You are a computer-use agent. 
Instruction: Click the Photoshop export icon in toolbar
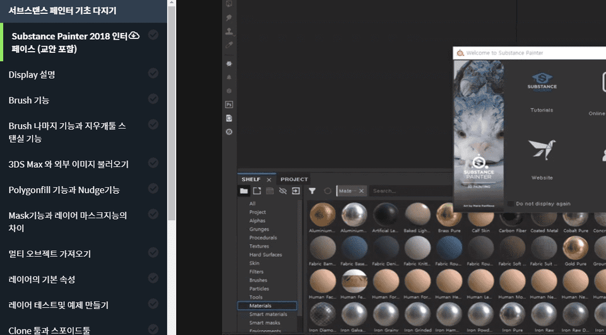[x=229, y=105]
